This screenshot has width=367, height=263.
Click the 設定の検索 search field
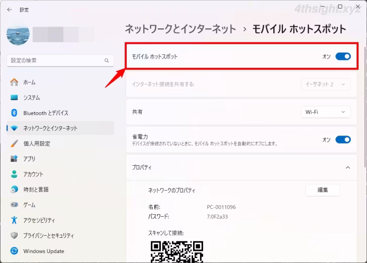(x=60, y=60)
